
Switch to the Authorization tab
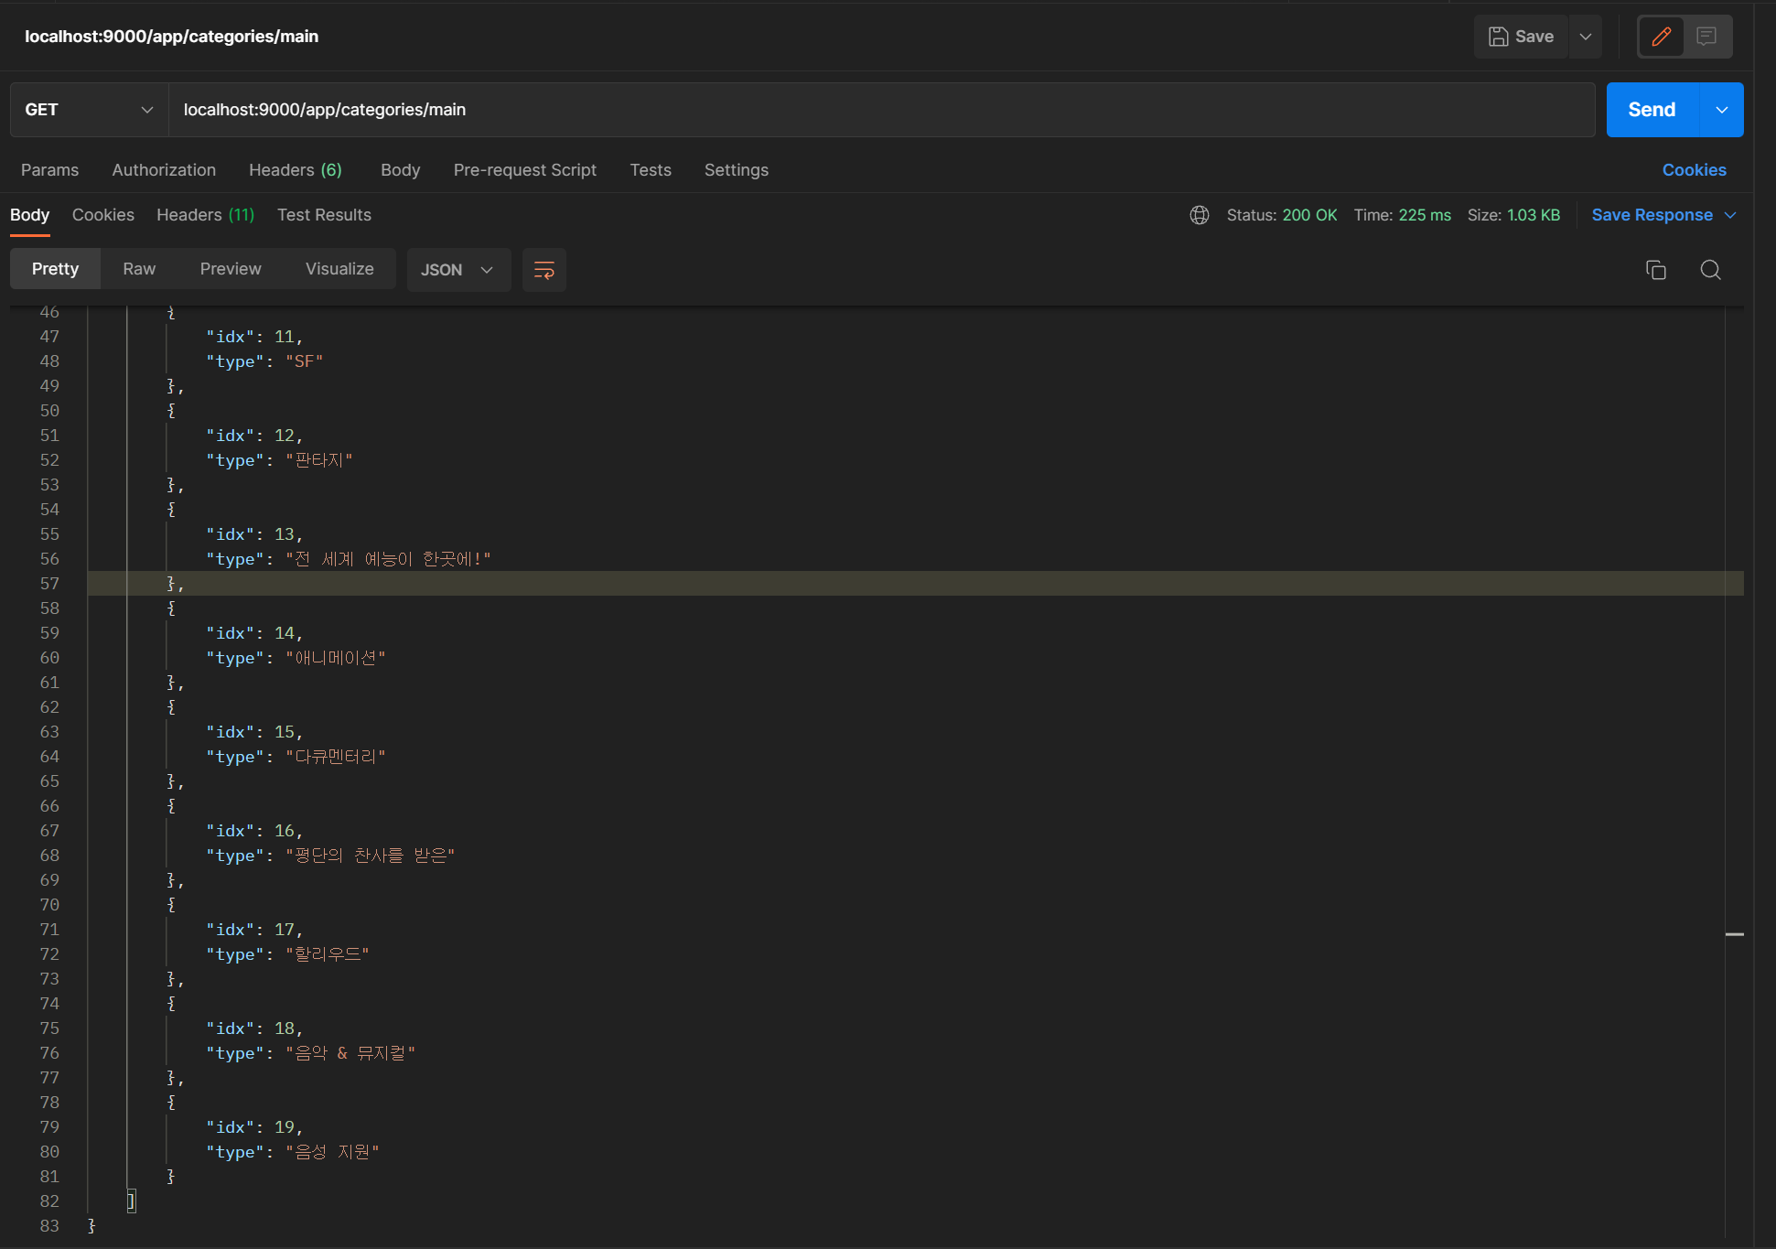(x=164, y=170)
